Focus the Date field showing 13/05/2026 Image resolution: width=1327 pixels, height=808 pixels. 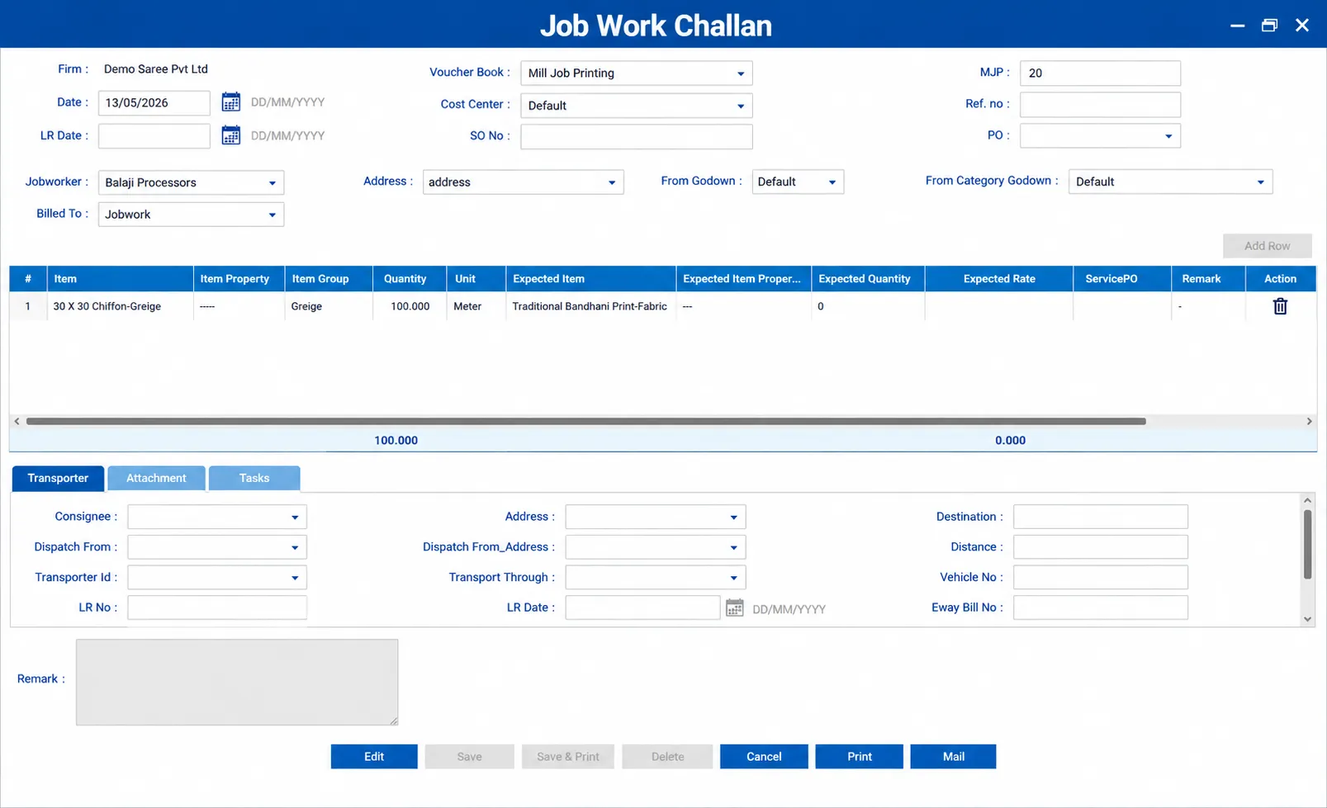coord(154,103)
